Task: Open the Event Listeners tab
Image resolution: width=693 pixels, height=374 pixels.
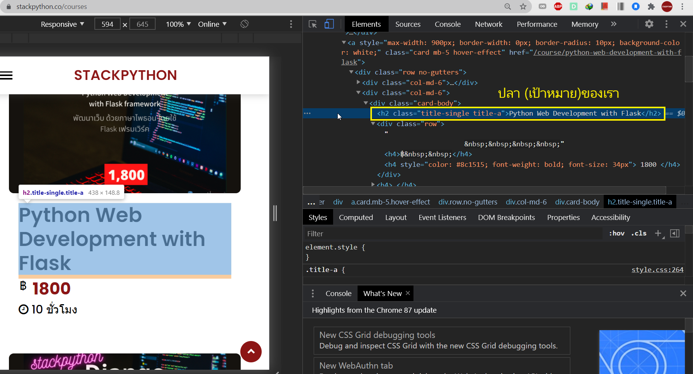Action: 442,217
